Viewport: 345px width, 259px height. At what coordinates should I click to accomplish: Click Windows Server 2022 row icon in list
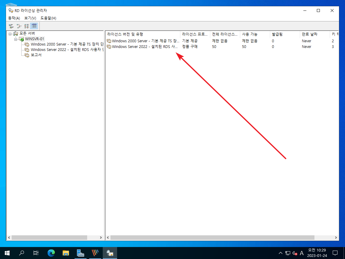[x=109, y=47]
